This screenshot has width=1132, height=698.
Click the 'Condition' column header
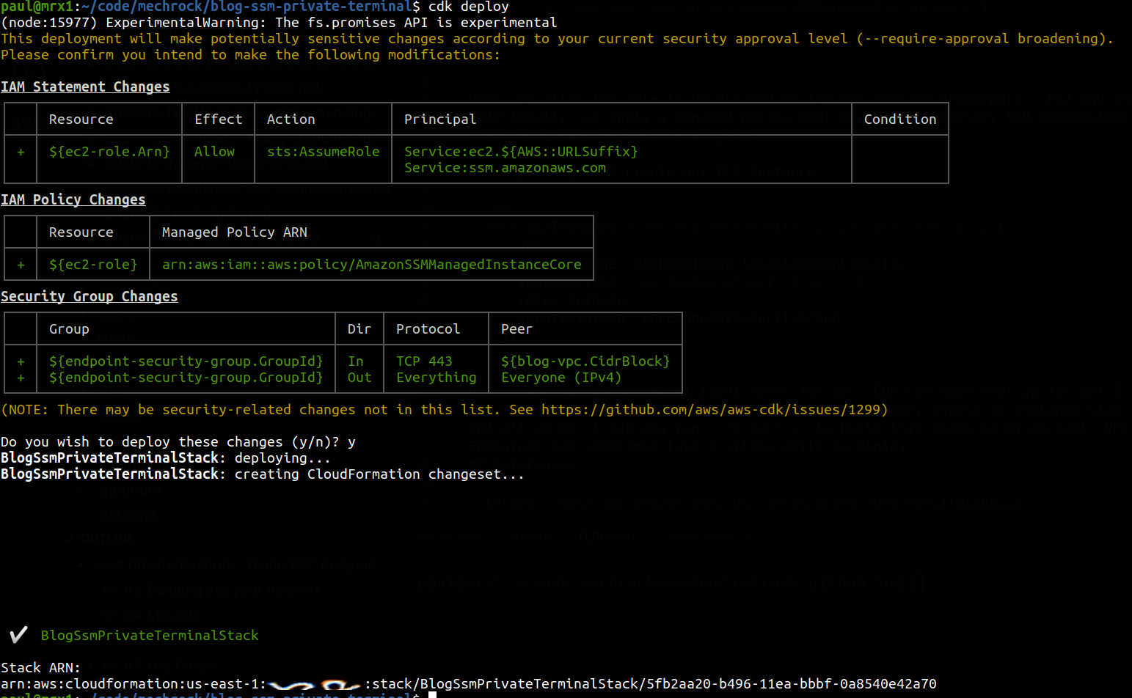[900, 119]
